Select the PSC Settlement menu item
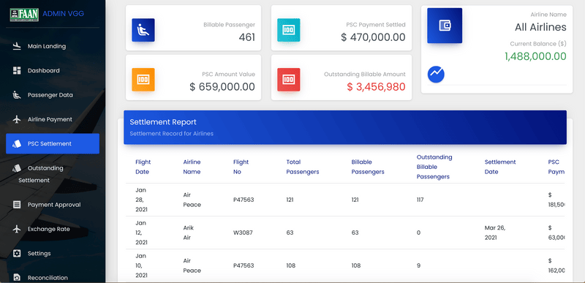Image resolution: width=585 pixels, height=283 pixels. tap(53, 143)
